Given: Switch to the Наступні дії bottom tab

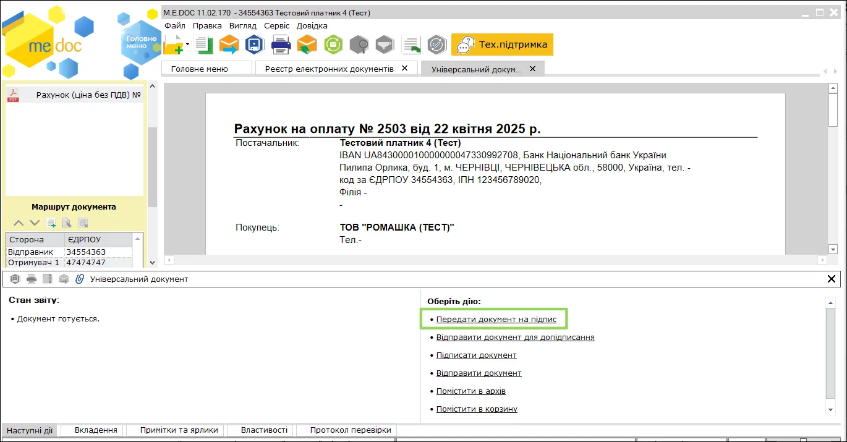Looking at the screenshot, I should (x=30, y=430).
